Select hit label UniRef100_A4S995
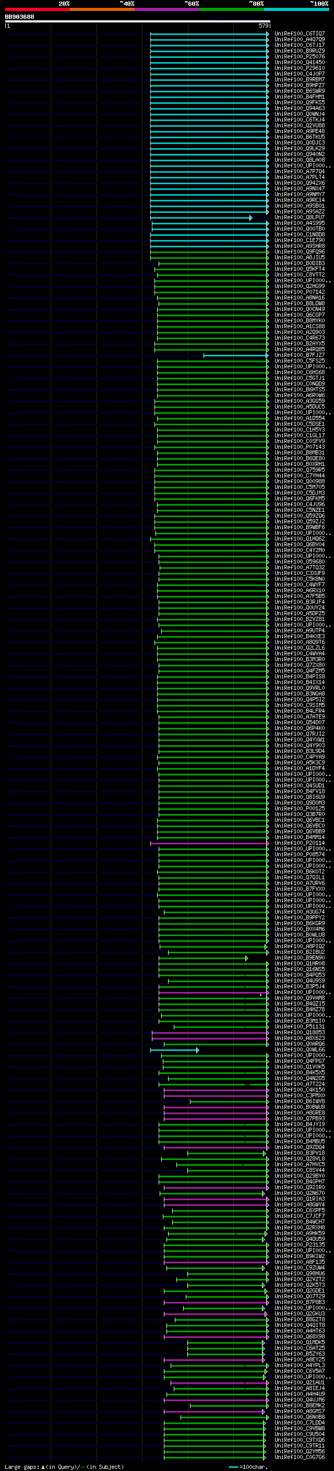Image resolution: width=334 pixels, height=1471 pixels. click(x=300, y=223)
